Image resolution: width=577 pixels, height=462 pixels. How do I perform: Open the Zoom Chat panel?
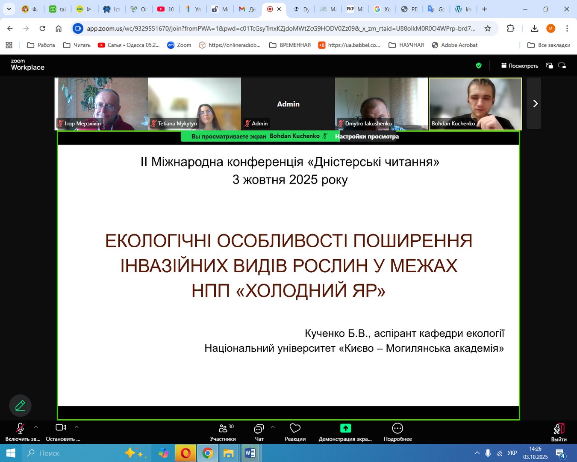259,432
